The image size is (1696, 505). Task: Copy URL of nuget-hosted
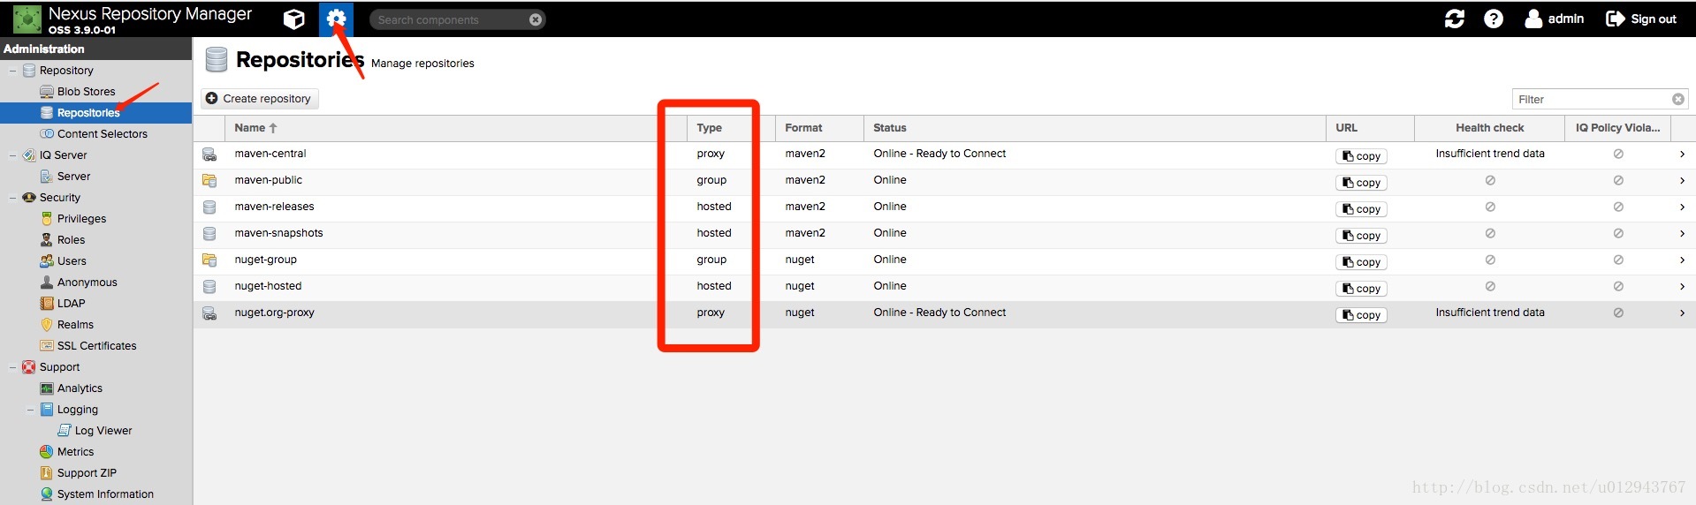(x=1361, y=289)
